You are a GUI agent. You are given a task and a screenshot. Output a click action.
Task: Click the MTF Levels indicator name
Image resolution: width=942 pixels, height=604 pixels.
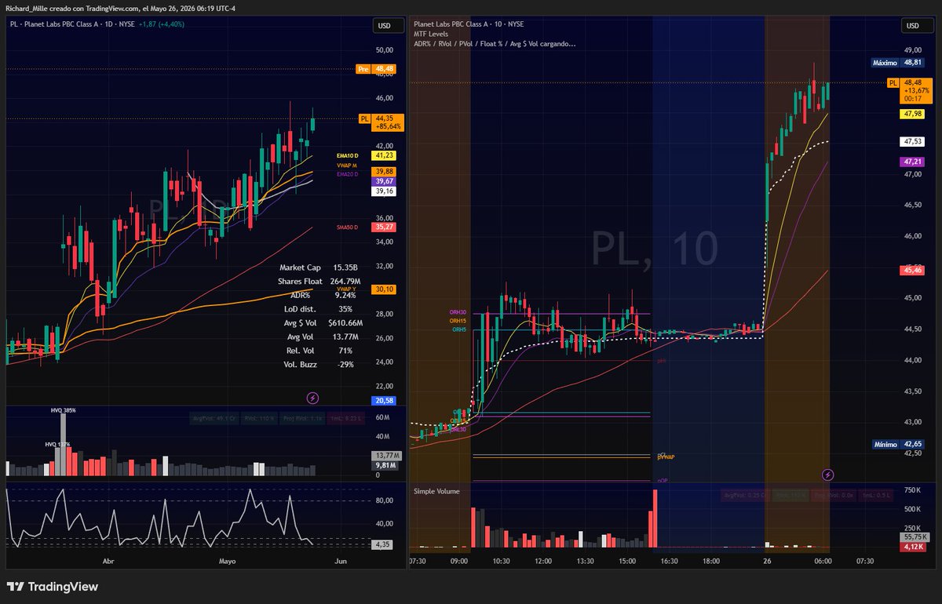[431, 34]
